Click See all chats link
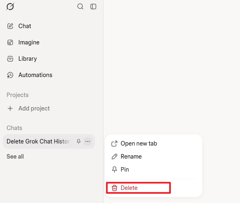The height and width of the screenshot is (203, 240). pyautogui.click(x=15, y=157)
